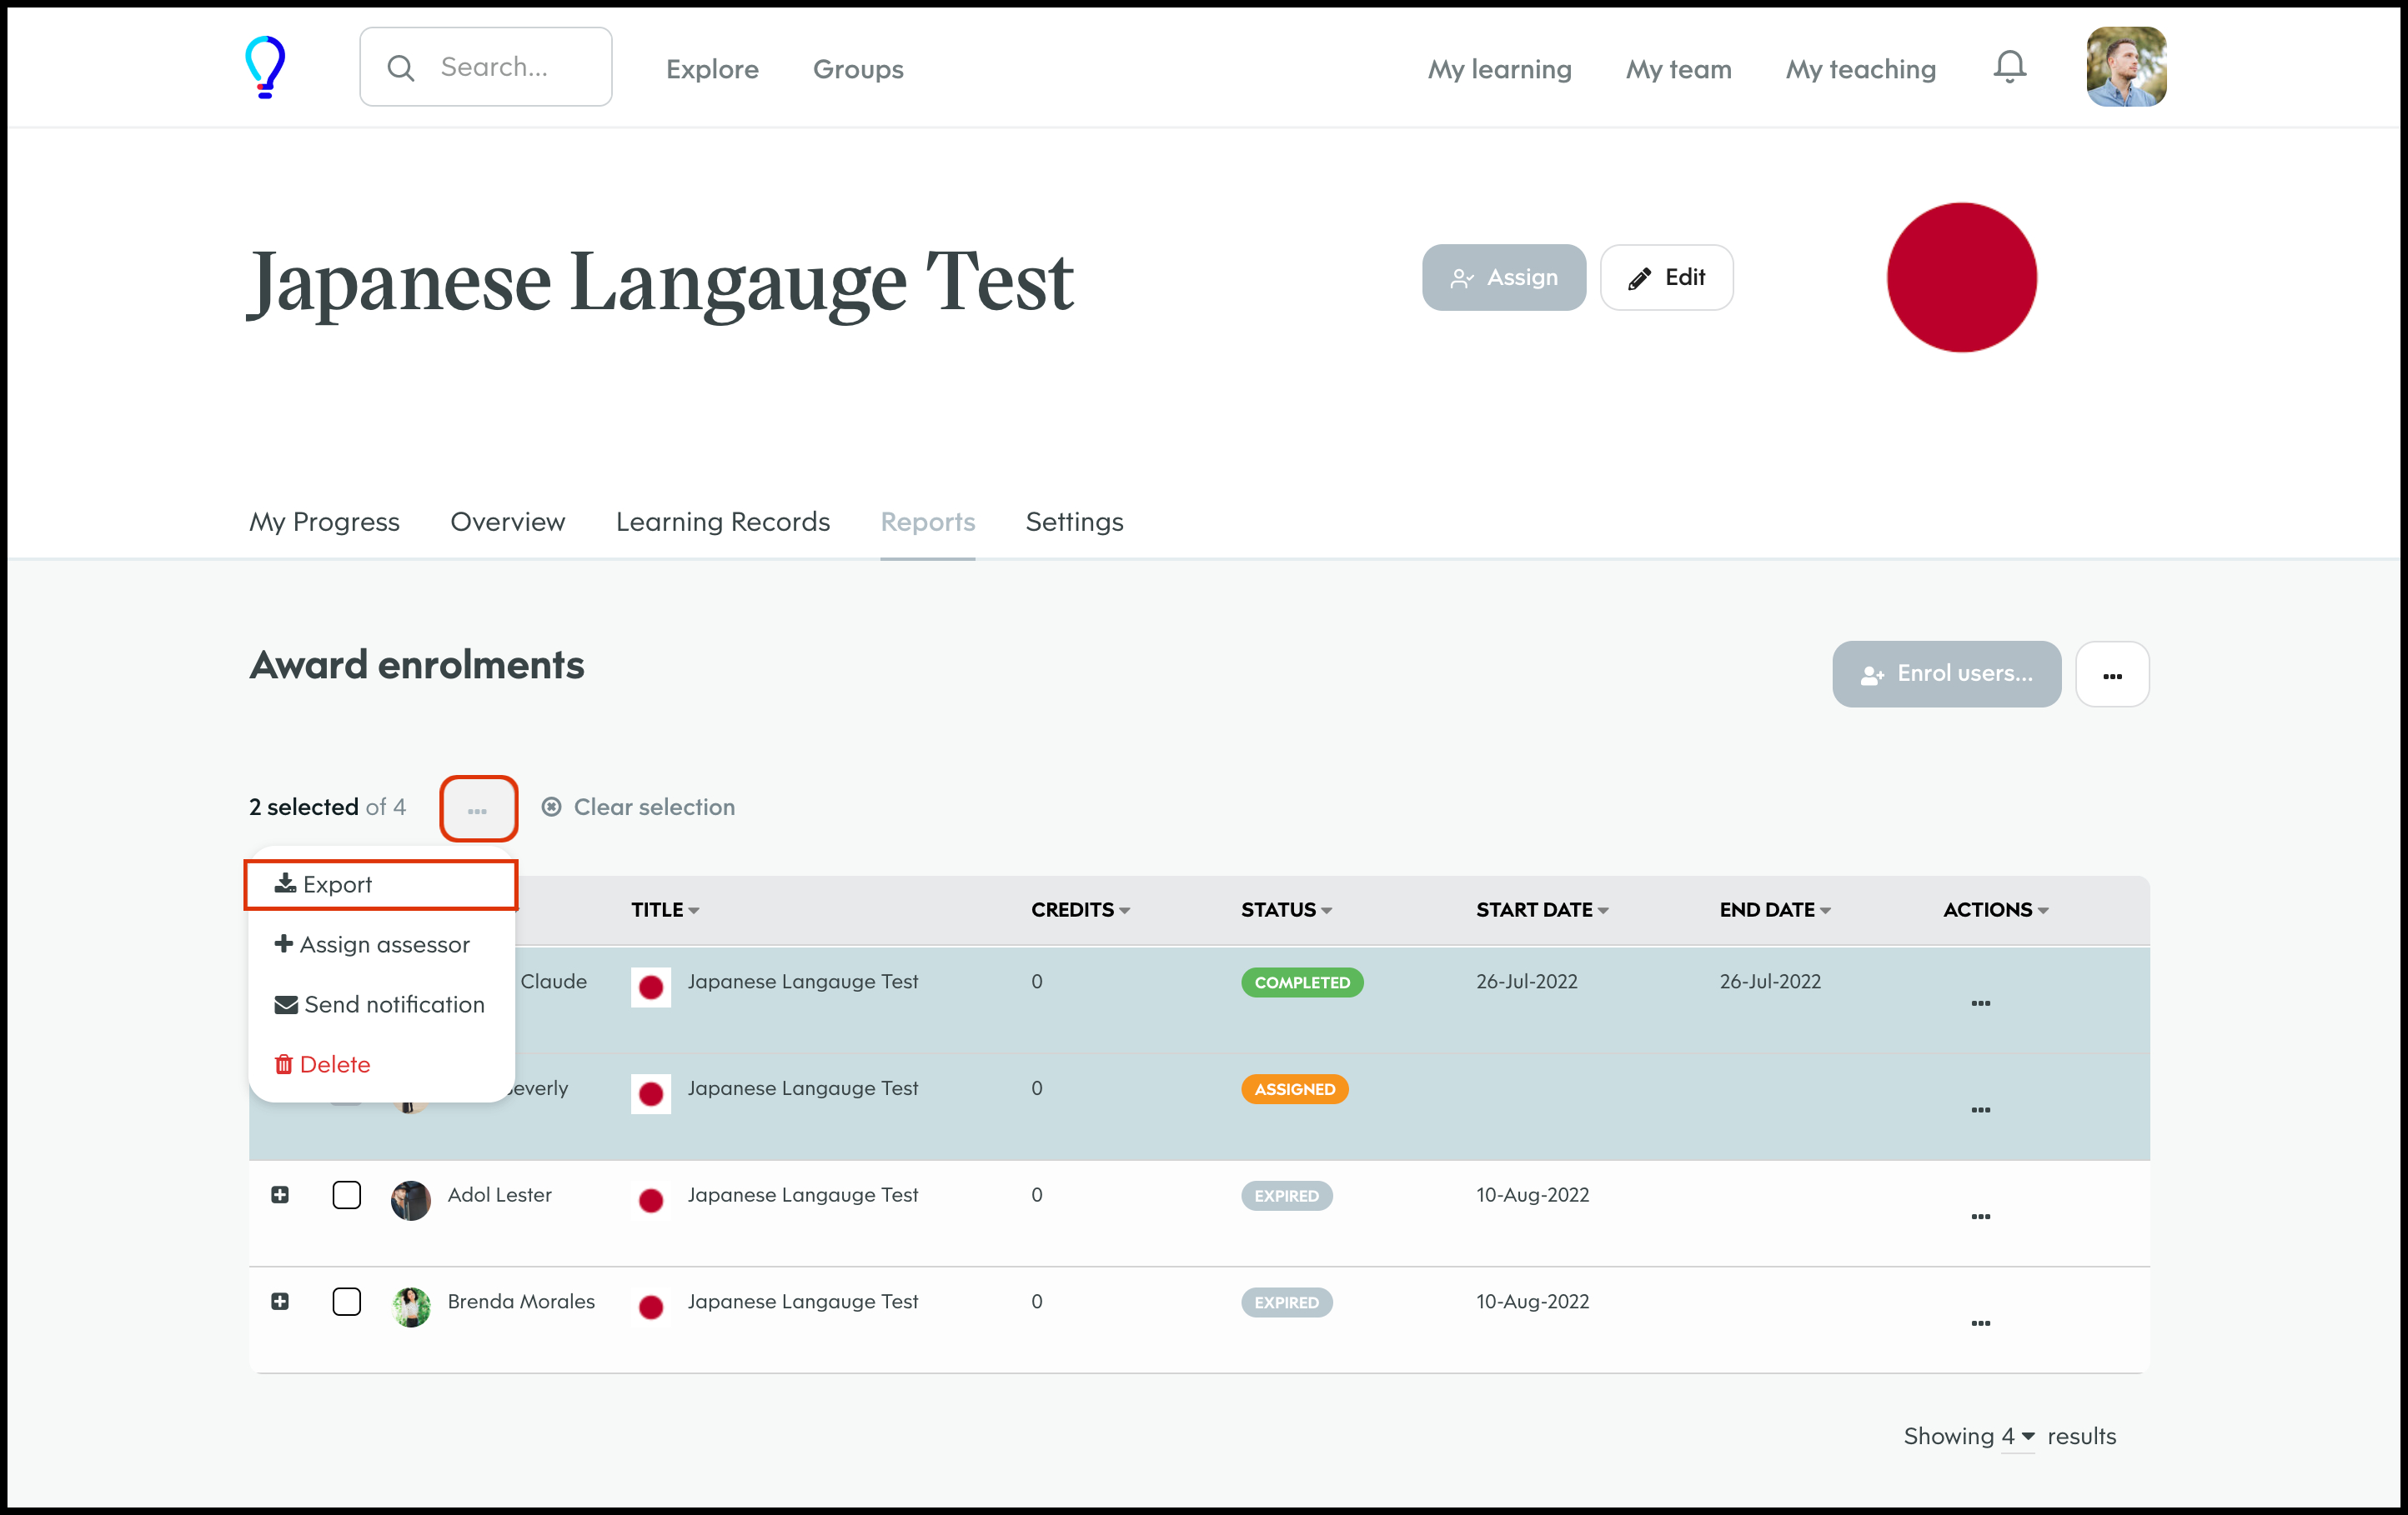Screen dimensions: 2408x1515
Task: Click the lightbulb logo icon
Action: (x=265, y=67)
